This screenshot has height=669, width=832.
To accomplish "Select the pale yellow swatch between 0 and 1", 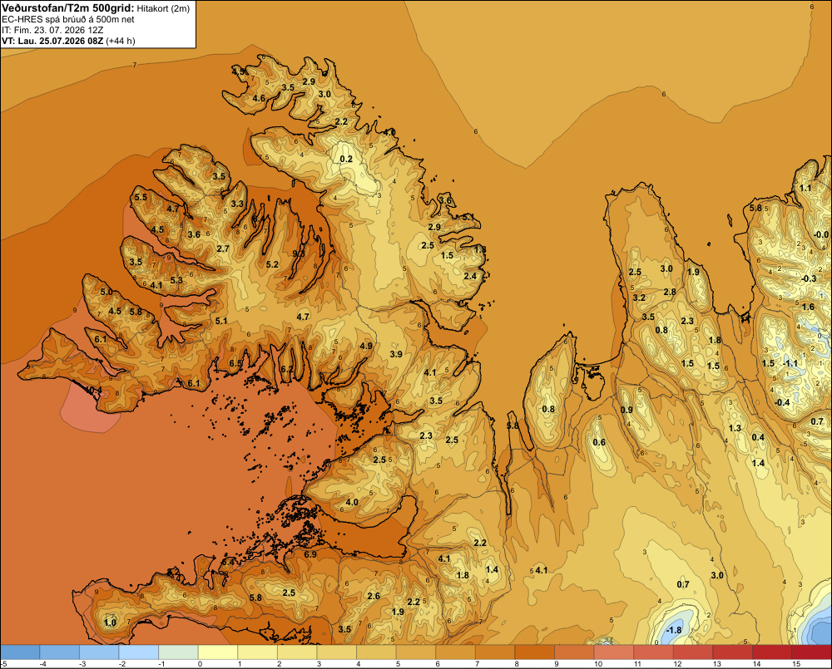I will coord(217,652).
